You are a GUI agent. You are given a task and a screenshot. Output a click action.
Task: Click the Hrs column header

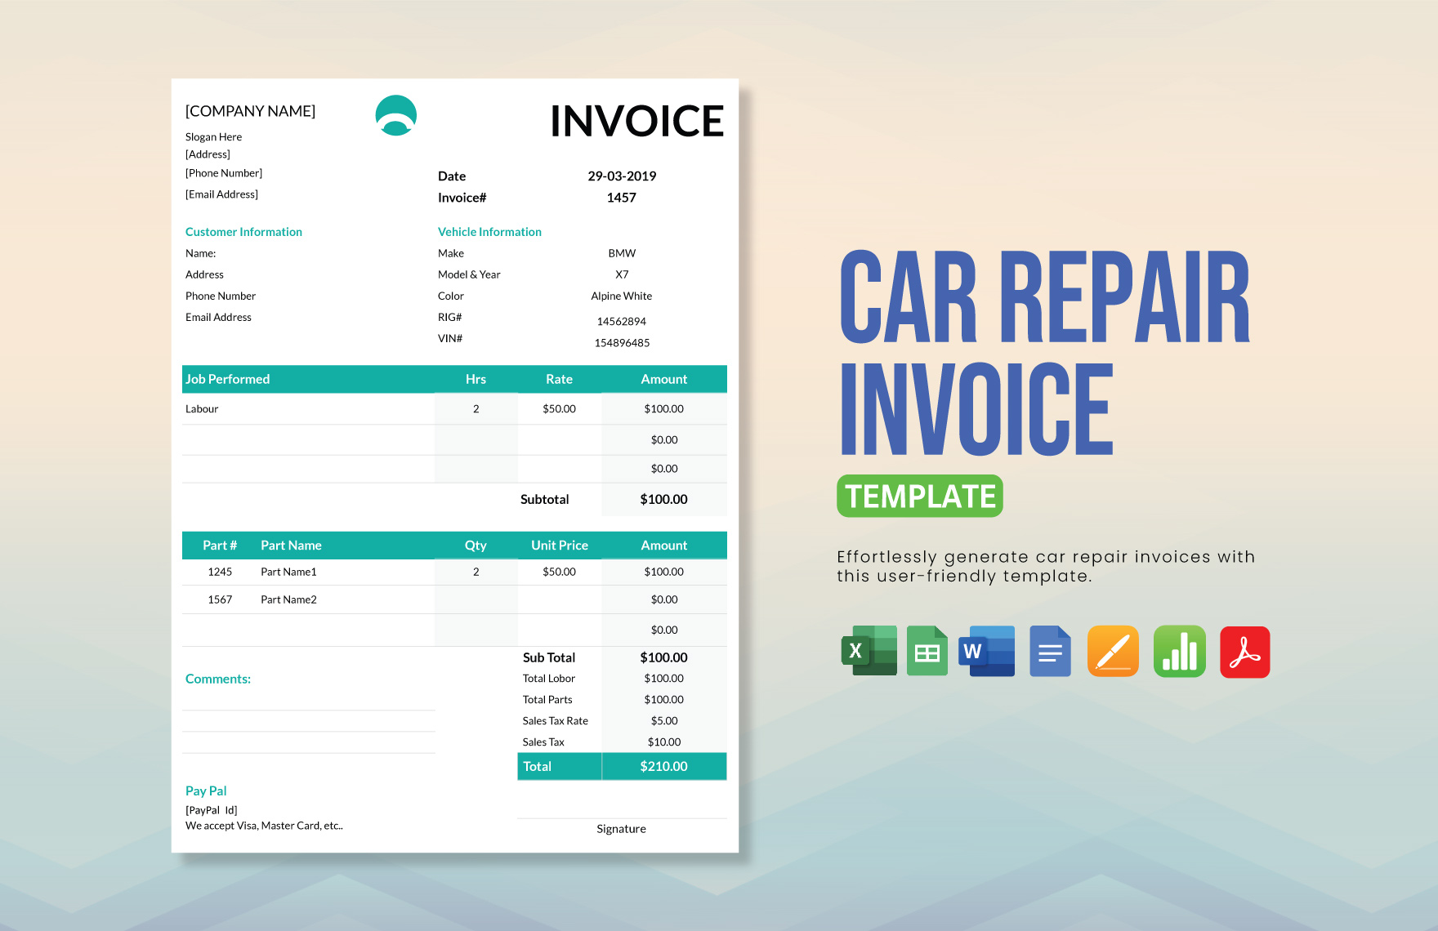click(x=476, y=379)
